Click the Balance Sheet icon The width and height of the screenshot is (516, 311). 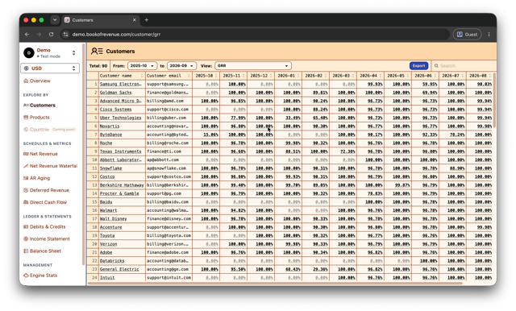(x=26, y=251)
